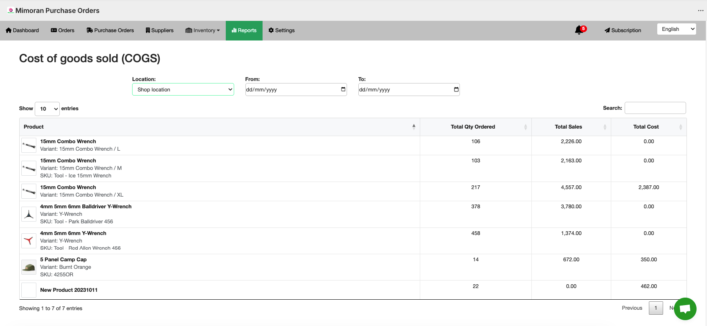Expand the Inventory menu
This screenshot has height=326, width=707.
pyautogui.click(x=203, y=30)
